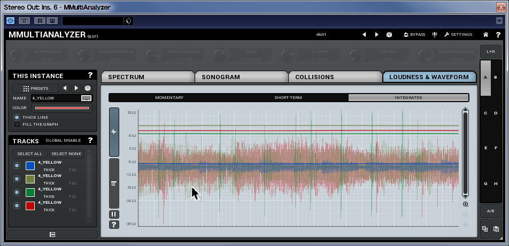Click the A/B compare button
The width and height of the screenshot is (509, 246).
tap(491, 211)
